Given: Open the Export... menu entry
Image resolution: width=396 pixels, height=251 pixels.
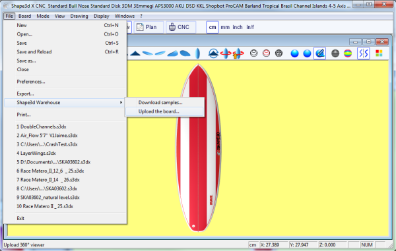Looking at the screenshot, I should [25, 94].
